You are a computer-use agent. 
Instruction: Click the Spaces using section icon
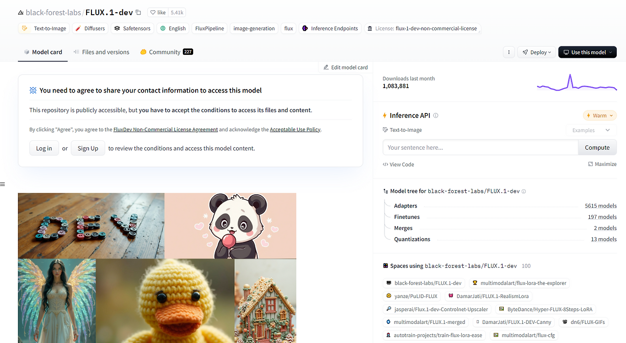[x=385, y=266]
